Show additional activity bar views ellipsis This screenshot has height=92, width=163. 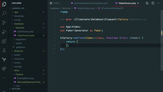click(4, 78)
